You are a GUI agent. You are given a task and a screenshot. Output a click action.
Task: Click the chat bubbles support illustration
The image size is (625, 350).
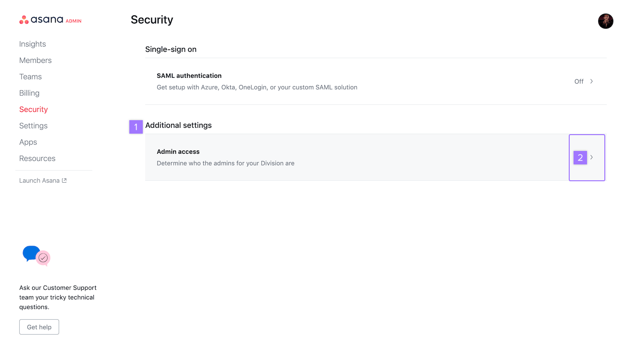point(37,256)
